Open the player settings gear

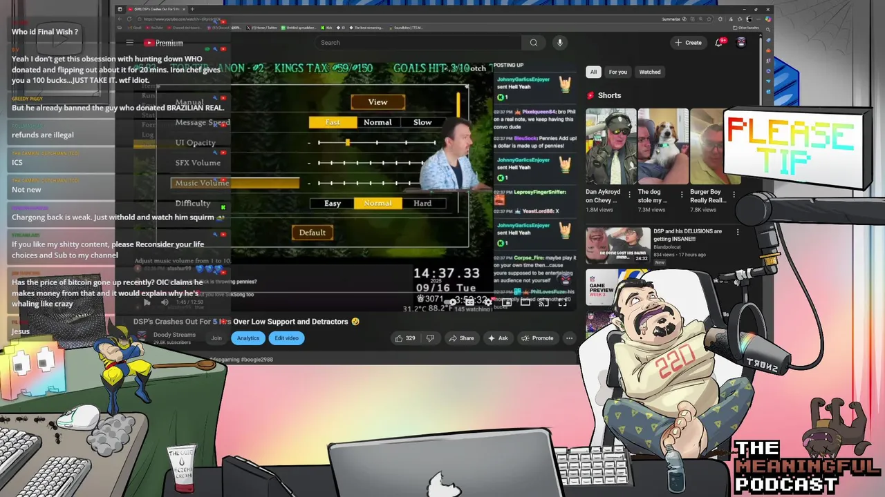click(x=488, y=302)
